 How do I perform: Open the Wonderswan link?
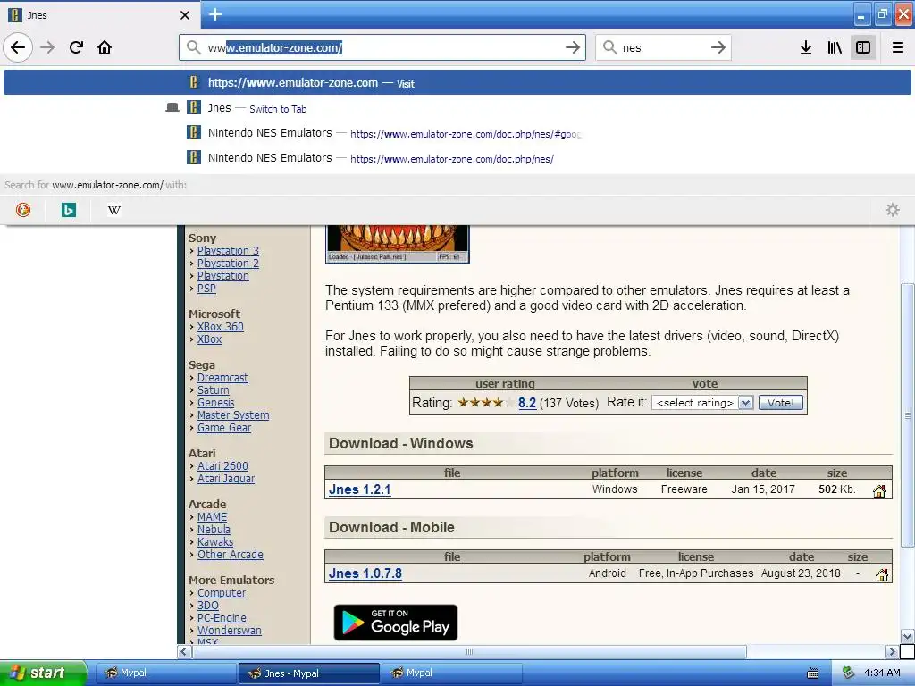pyautogui.click(x=230, y=630)
